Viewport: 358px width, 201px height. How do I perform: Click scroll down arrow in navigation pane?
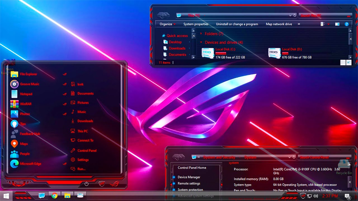pyautogui.click(x=193, y=57)
